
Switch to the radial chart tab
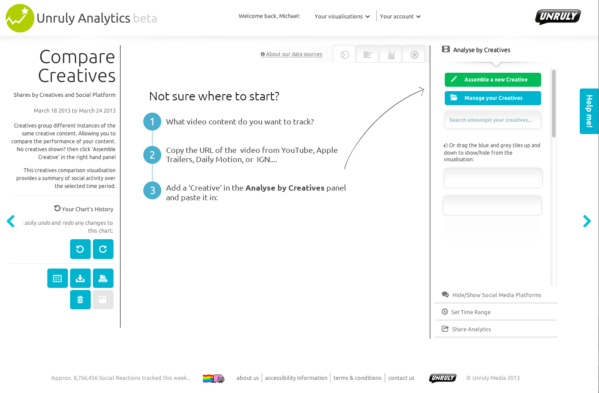coord(414,55)
